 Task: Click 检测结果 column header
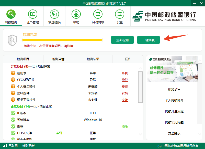point(93,59)
